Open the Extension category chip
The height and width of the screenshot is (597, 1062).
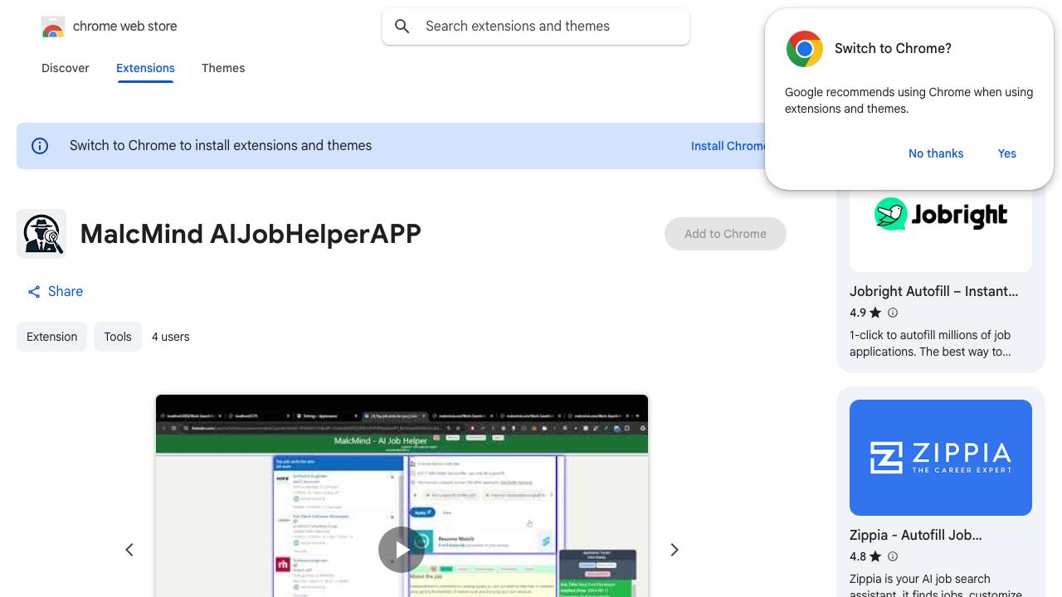51,337
